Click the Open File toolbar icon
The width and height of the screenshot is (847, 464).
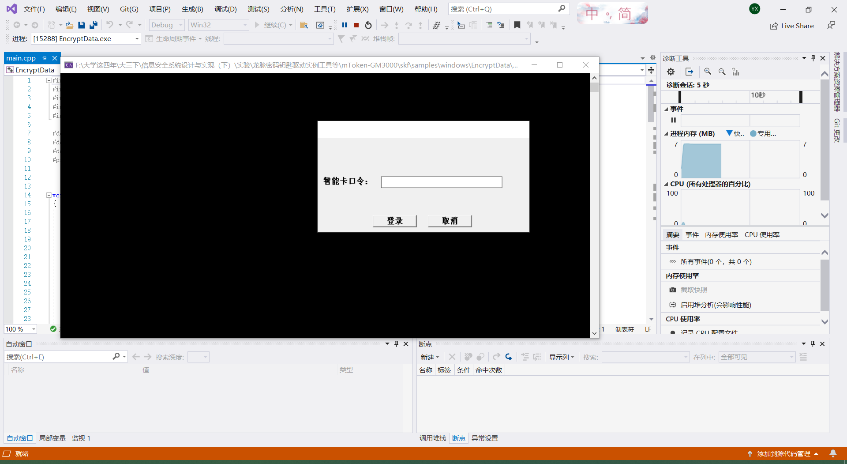(69, 25)
